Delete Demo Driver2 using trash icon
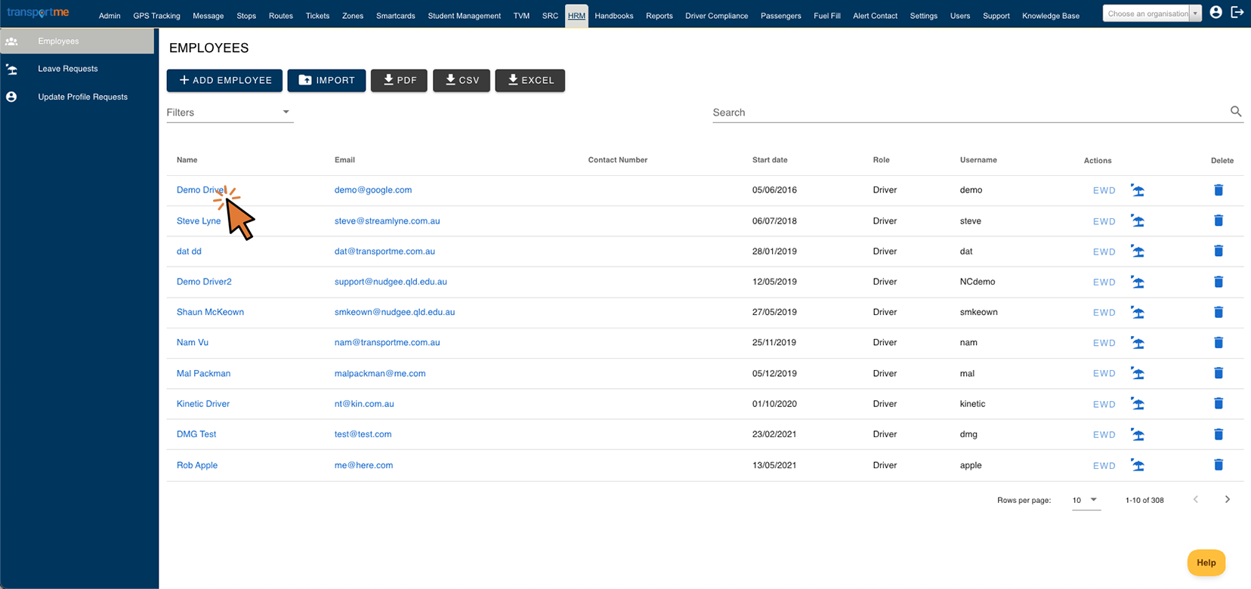 tap(1219, 282)
